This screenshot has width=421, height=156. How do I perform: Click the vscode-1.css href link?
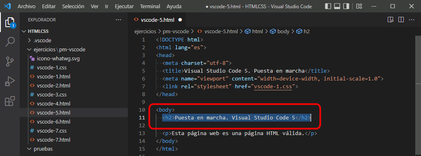click(273, 87)
